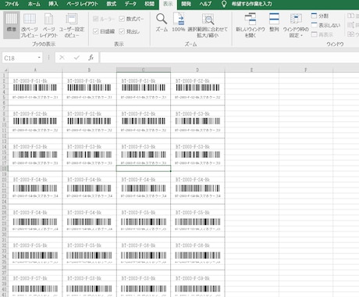Click the barcode image in column B row 9
This screenshot has height=297, width=359.
tap(89, 121)
